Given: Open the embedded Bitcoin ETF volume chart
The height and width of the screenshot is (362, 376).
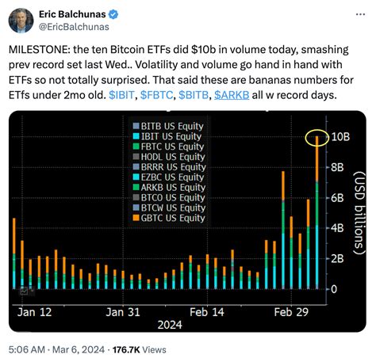Looking at the screenshot, I should click(187, 221).
